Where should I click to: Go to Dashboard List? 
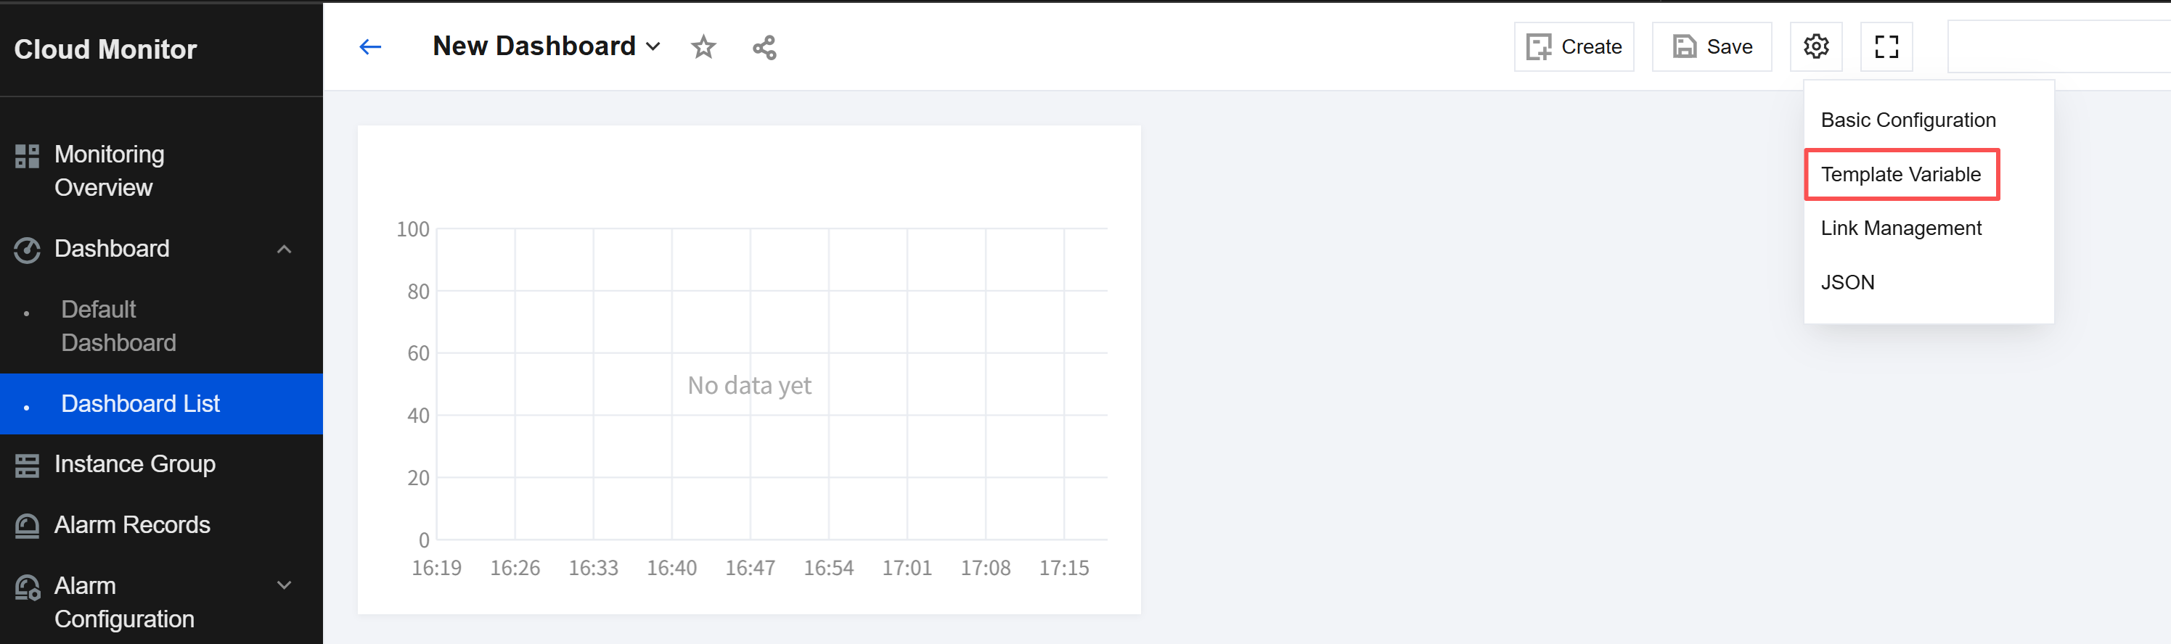tap(161, 404)
